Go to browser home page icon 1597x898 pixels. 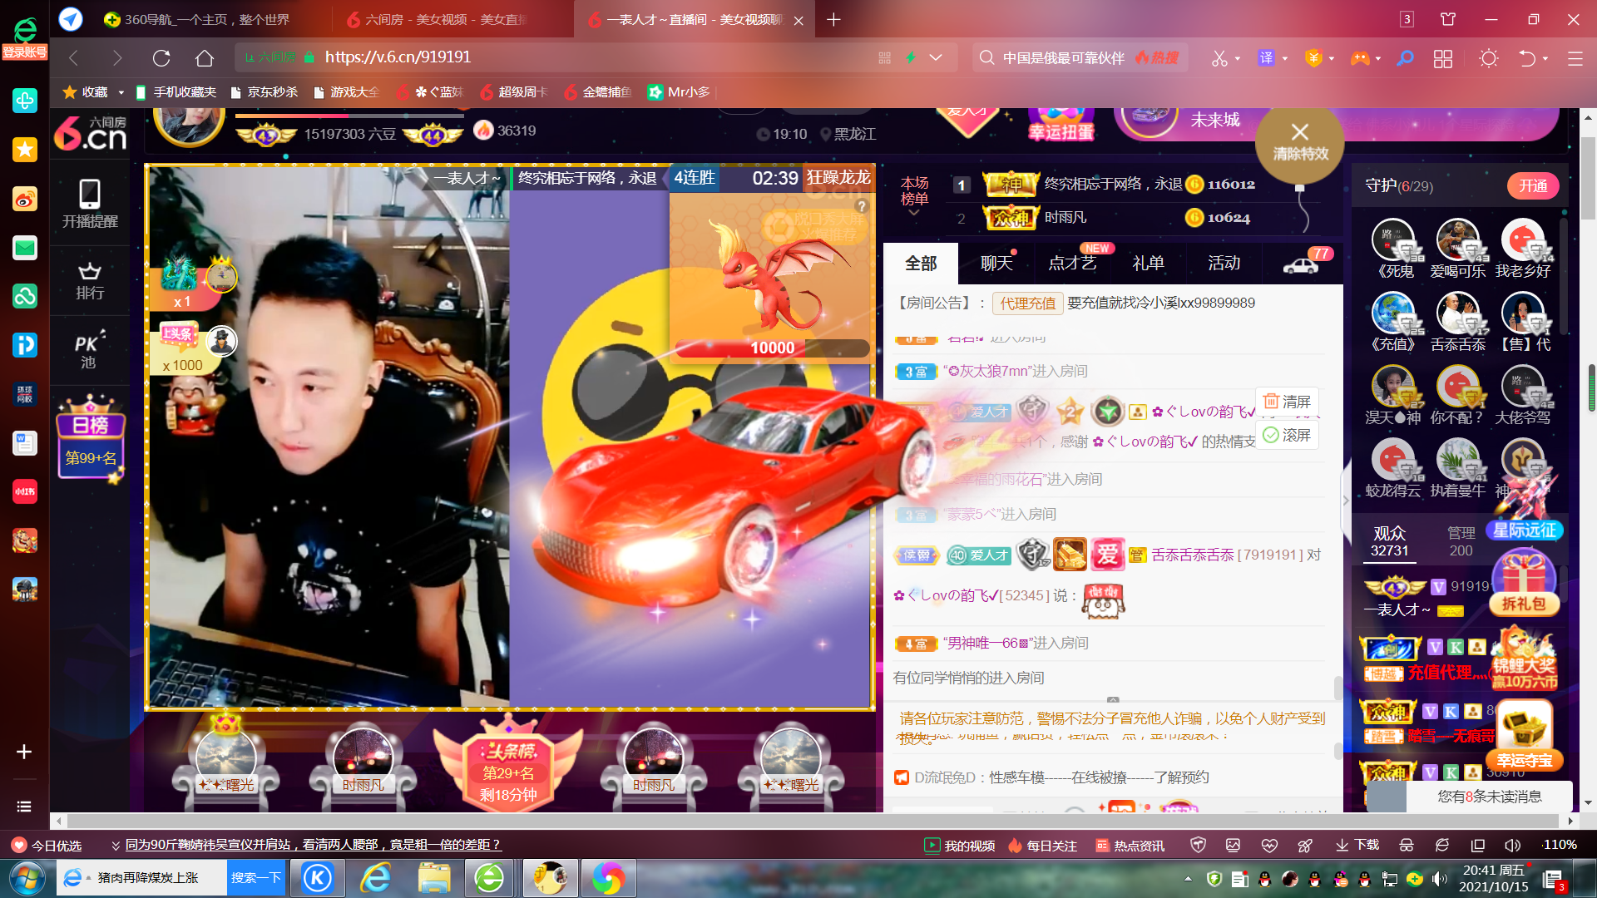click(205, 57)
